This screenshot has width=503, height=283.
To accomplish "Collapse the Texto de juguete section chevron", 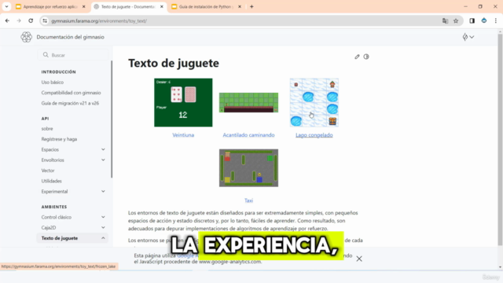I will 103,238.
